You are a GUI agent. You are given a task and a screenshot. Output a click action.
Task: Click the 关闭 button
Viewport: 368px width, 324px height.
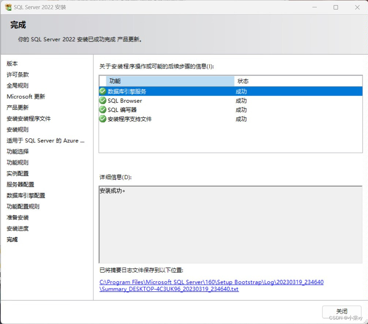(x=342, y=312)
